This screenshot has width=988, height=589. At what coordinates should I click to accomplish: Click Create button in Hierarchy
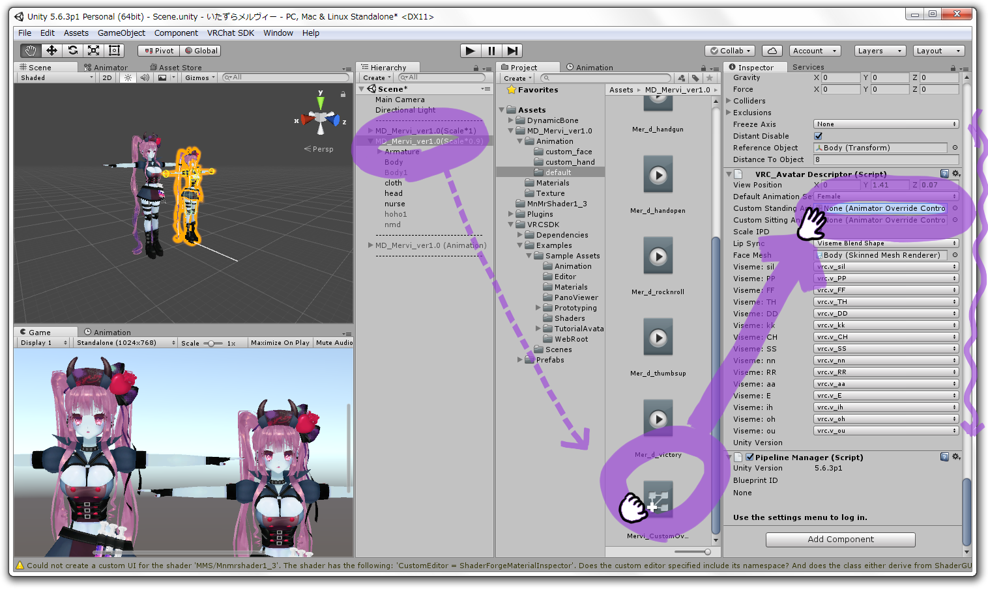377,77
